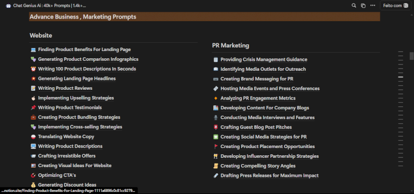
Task: Click the Website section heading
Action: pyautogui.click(x=41, y=36)
